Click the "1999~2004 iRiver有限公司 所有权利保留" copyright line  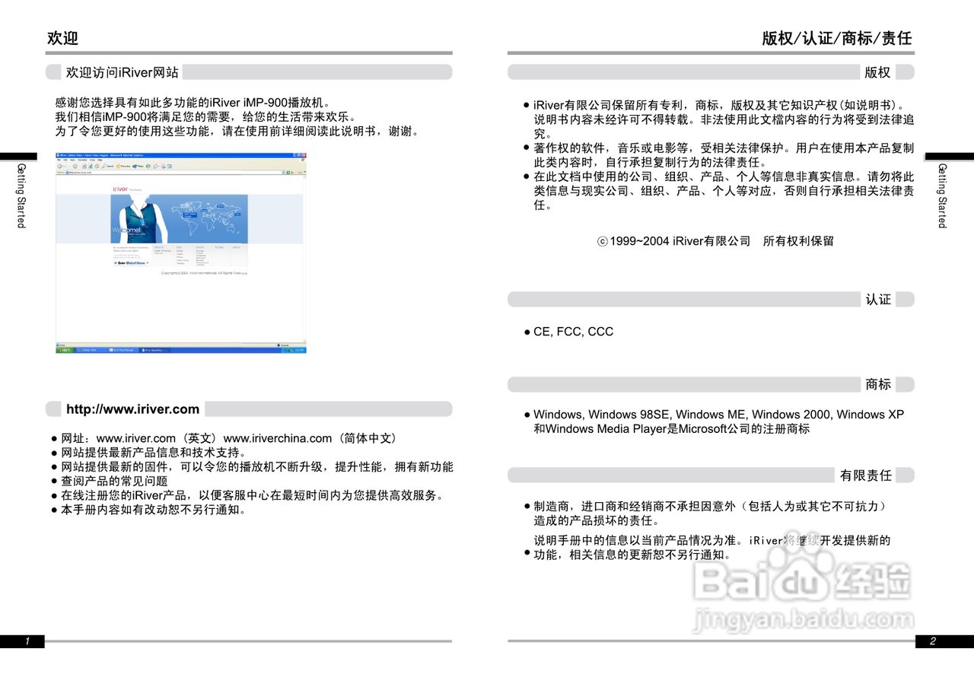coord(715,241)
